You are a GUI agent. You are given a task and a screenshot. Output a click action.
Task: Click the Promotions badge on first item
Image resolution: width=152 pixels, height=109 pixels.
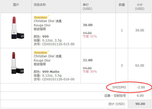[x=41, y=18]
